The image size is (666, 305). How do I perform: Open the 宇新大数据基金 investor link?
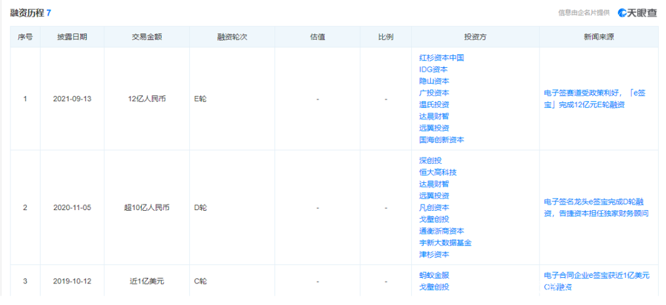[445, 243]
